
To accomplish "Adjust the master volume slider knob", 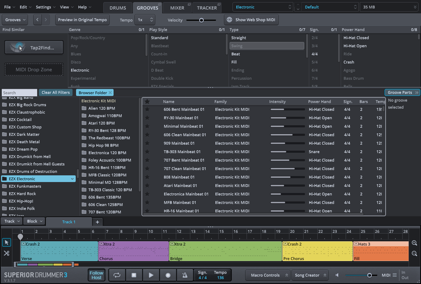I will tap(369, 276).
